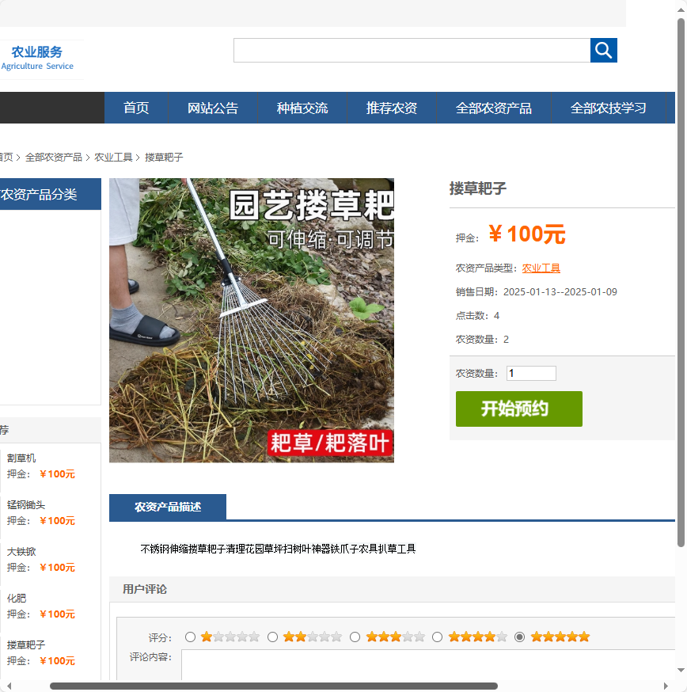
Task: Select the 1-star rating option
Action: coord(190,636)
